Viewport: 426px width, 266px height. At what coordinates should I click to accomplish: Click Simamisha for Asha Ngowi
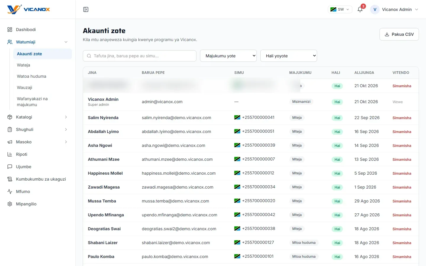(x=402, y=146)
